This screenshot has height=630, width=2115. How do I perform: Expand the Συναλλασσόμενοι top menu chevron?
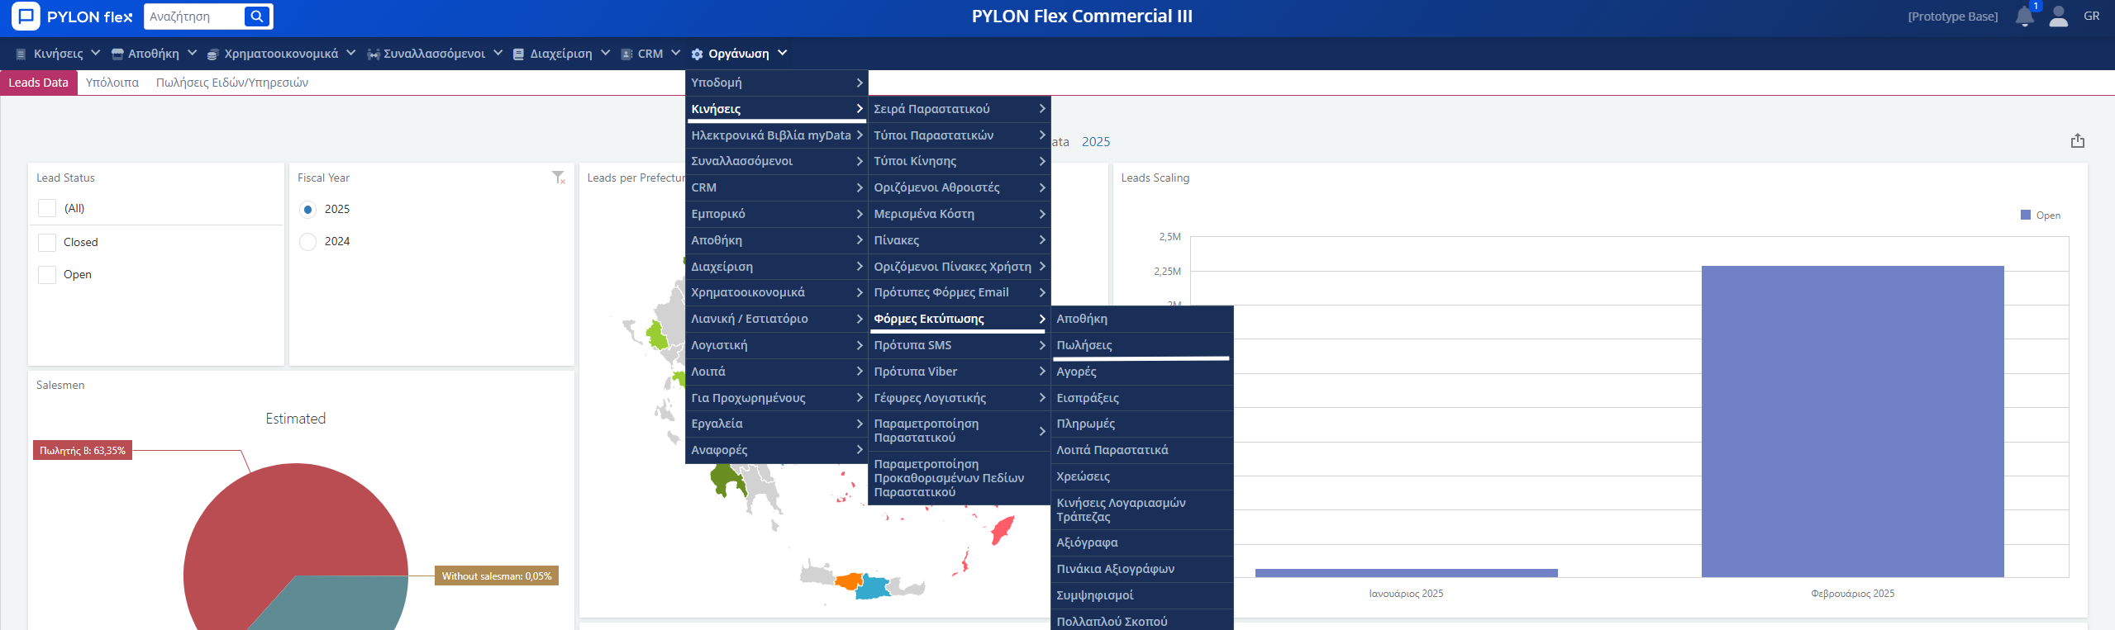click(x=498, y=53)
